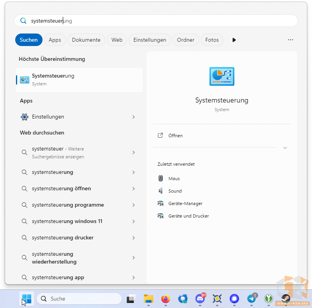Expand details for the Einstellungen app
Viewport: 312px width, 308px height.
click(x=133, y=117)
